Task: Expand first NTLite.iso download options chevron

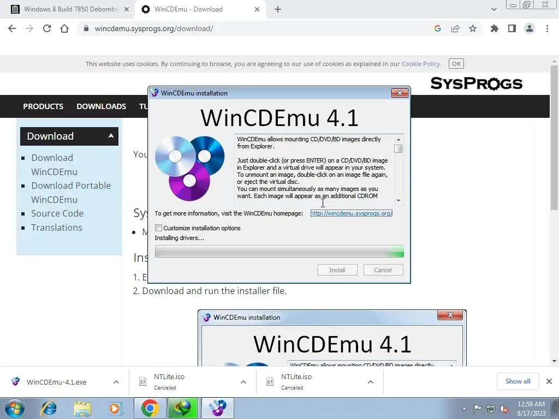Action: 243,382
